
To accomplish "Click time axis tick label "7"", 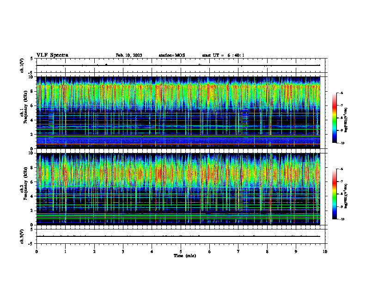I will point(238,252).
